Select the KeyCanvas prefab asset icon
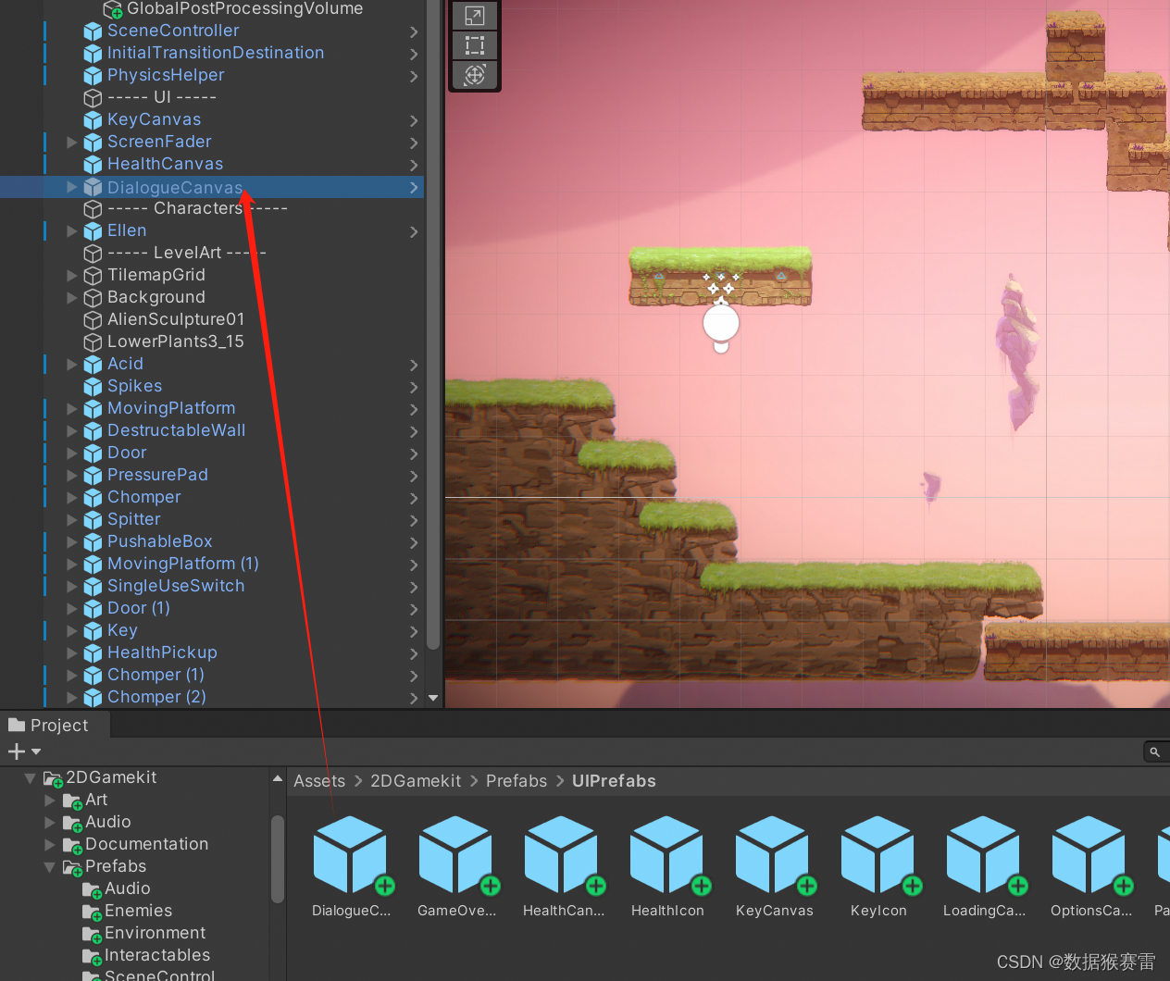 click(772, 854)
